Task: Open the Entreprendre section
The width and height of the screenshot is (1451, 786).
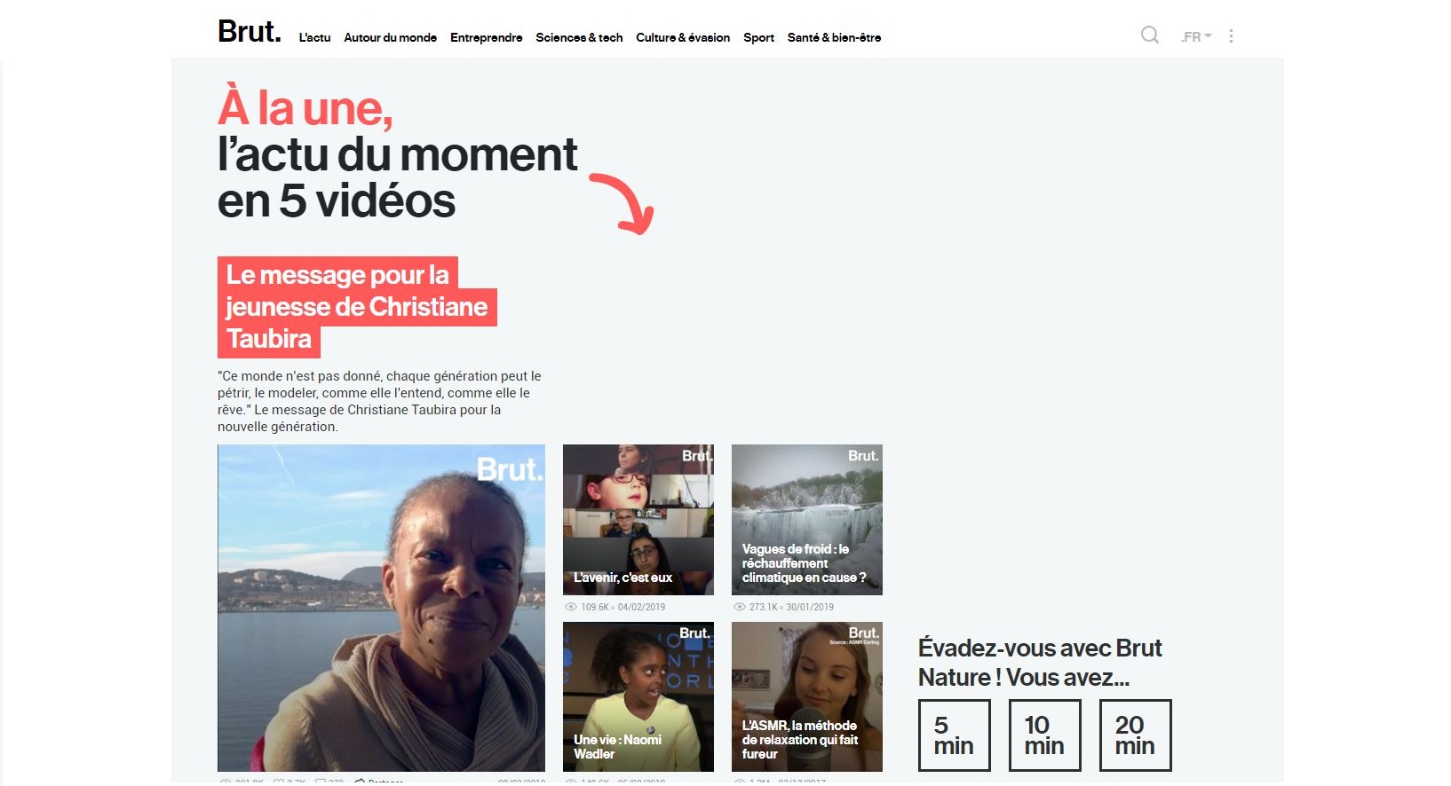Action: click(x=486, y=37)
